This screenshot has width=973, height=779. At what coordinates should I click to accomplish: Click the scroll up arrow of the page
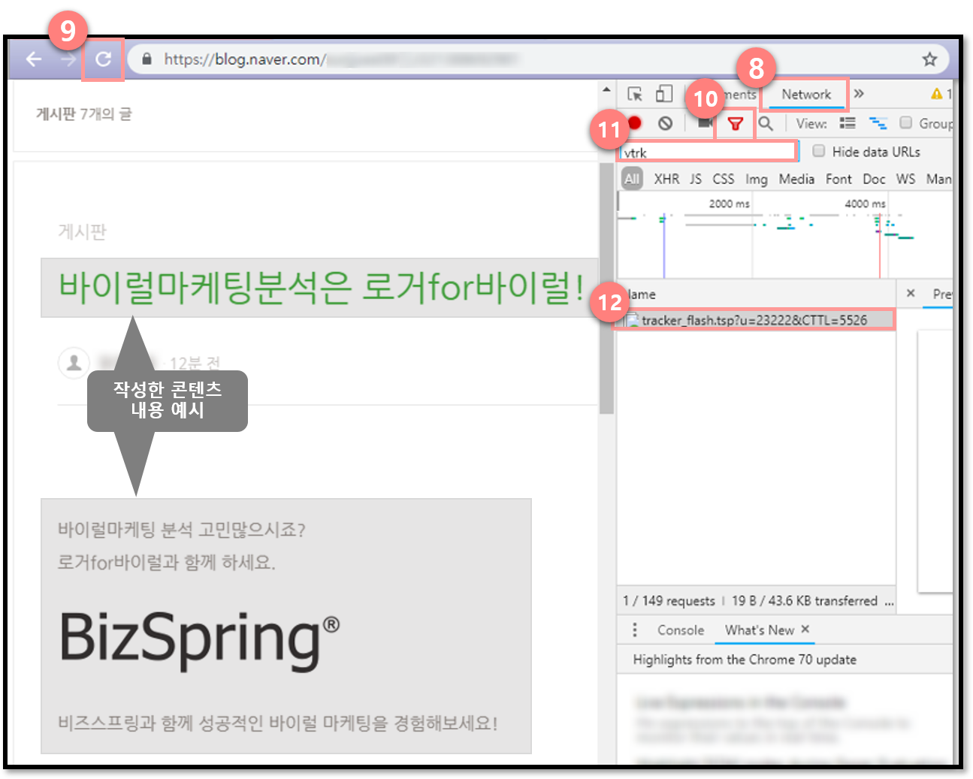pyautogui.click(x=606, y=90)
